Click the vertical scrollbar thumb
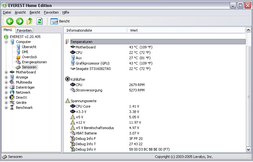The height and width of the screenshot is (162, 253). 248,96
